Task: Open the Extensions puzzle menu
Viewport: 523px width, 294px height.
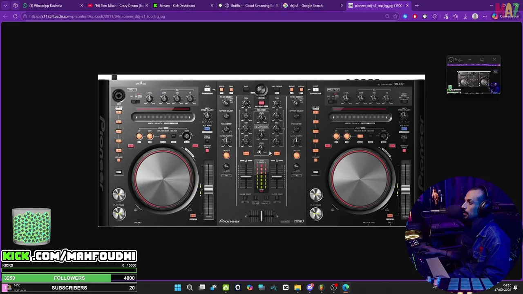Action: [435, 16]
